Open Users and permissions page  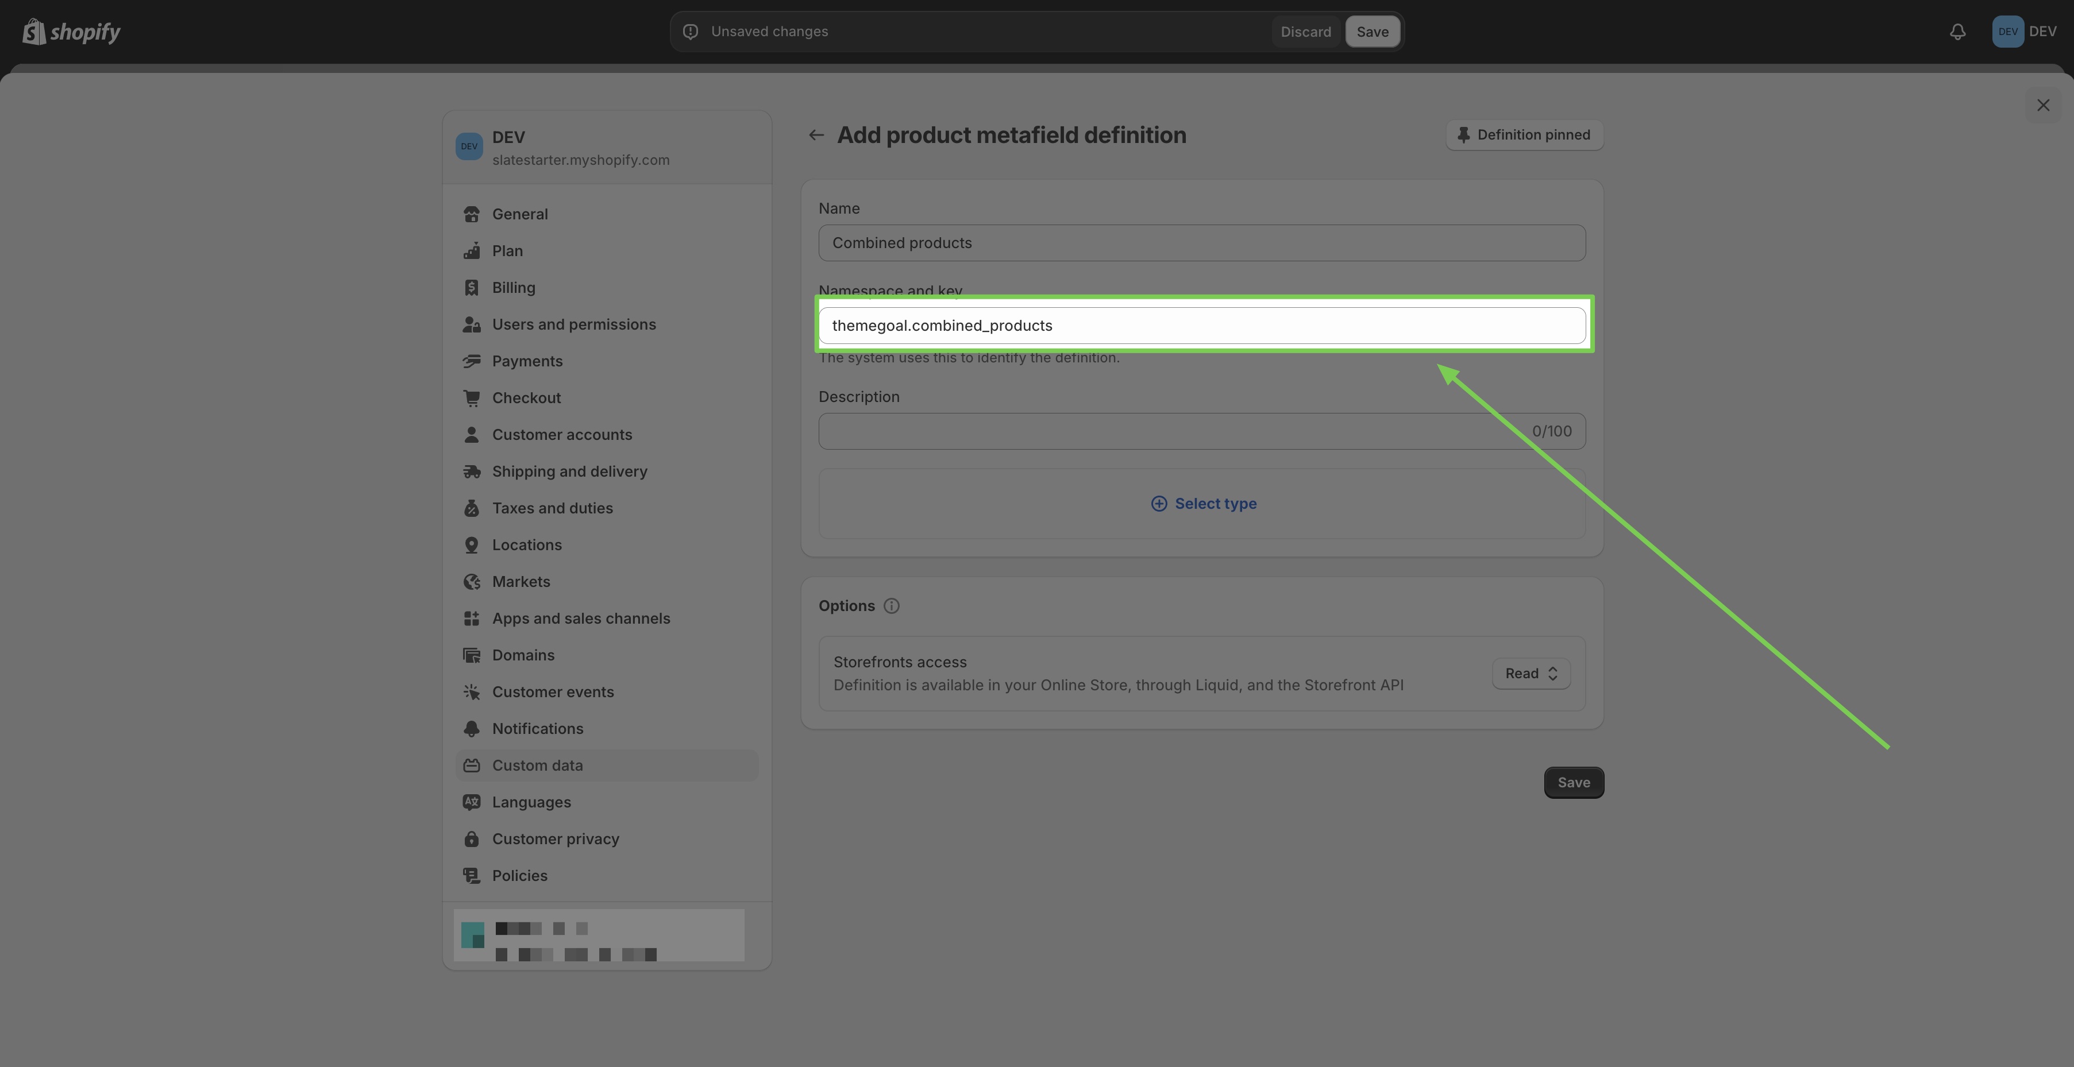pyautogui.click(x=607, y=324)
